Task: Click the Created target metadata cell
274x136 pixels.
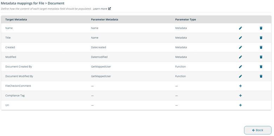Action: click(x=10, y=47)
